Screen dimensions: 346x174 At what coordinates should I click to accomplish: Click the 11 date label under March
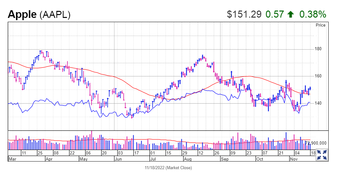[23, 153]
